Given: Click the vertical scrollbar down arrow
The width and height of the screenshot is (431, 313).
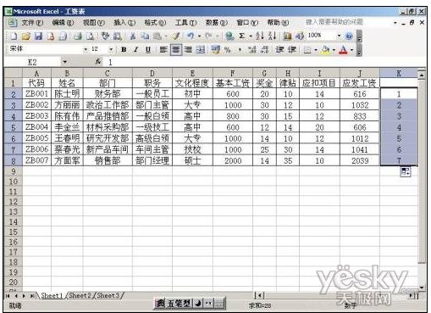Looking at the screenshot, I should point(422,288).
